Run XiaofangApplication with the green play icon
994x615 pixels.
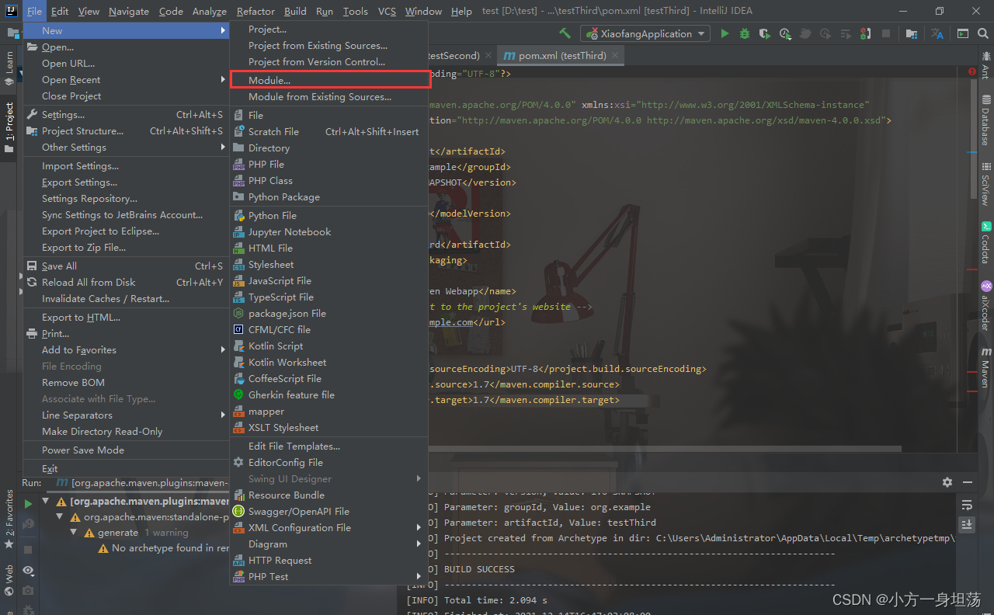(725, 33)
